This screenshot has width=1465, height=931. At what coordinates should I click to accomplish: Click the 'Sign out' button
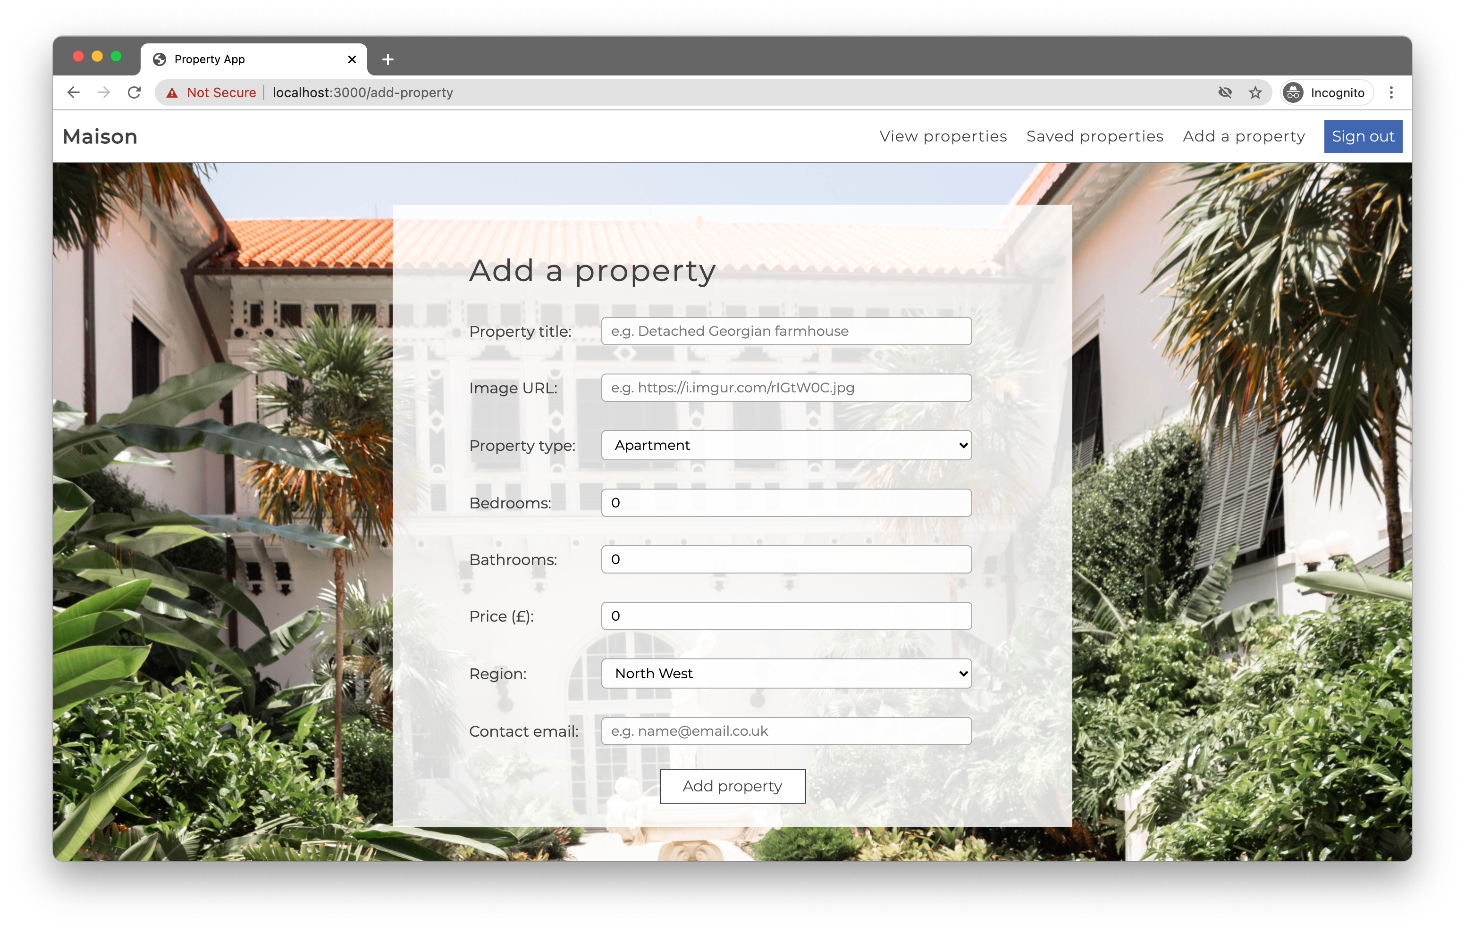click(1364, 135)
